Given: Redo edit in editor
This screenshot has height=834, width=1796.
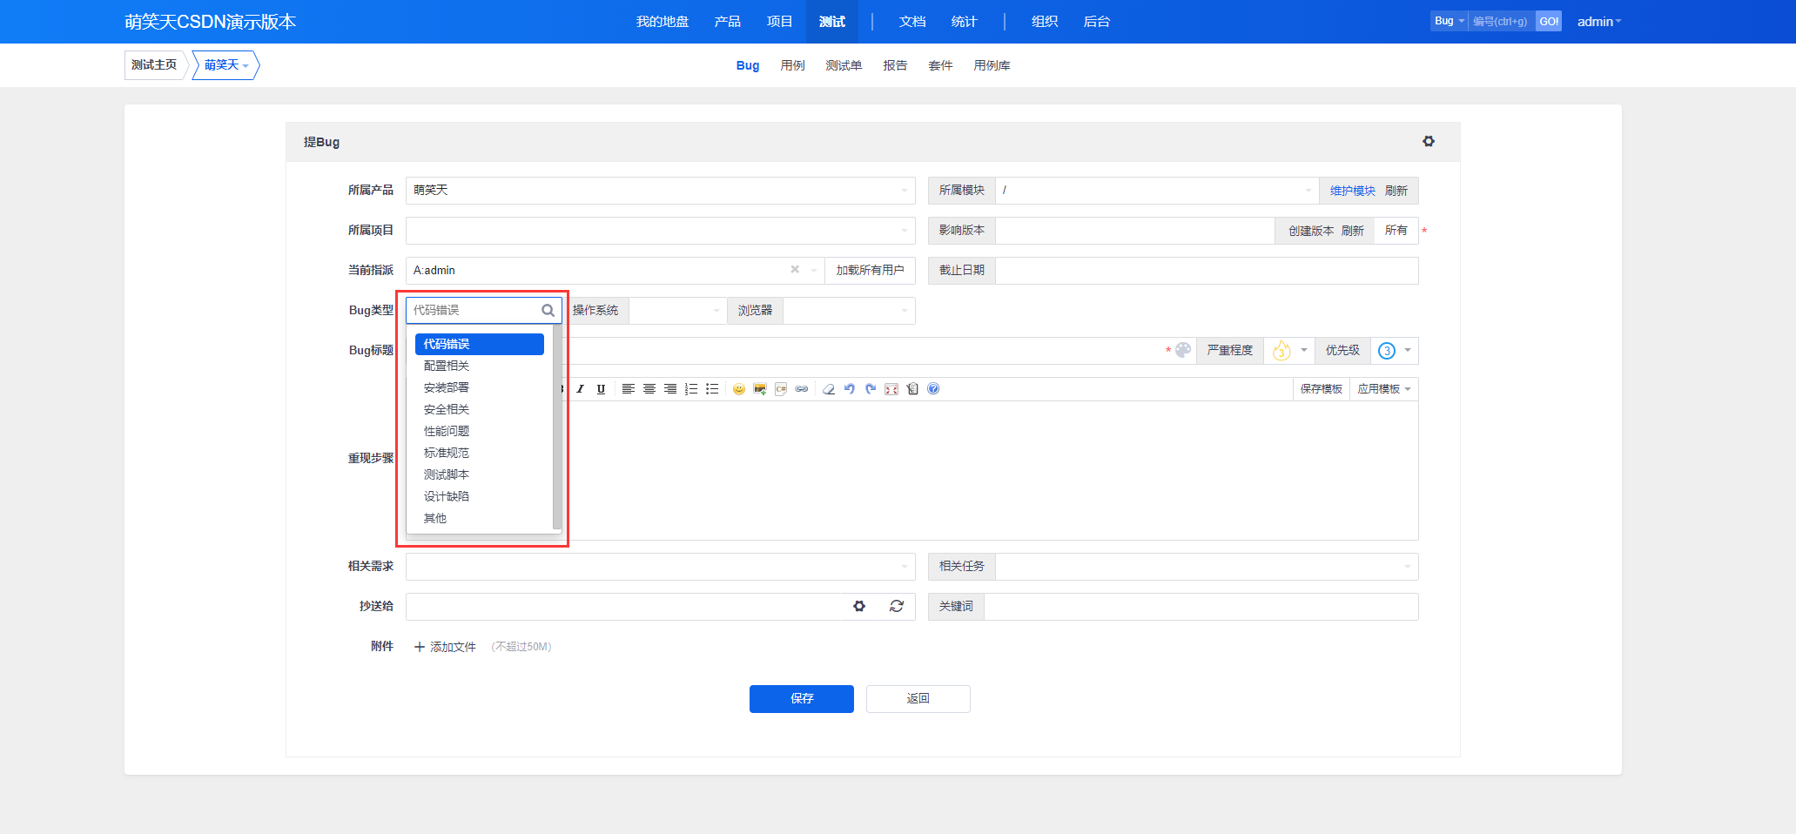Looking at the screenshot, I should (x=871, y=389).
